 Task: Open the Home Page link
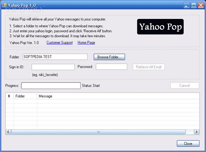coord(86,42)
